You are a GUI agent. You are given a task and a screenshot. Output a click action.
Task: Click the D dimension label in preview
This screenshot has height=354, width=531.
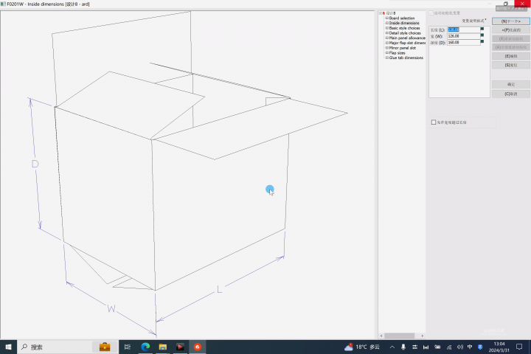35,164
